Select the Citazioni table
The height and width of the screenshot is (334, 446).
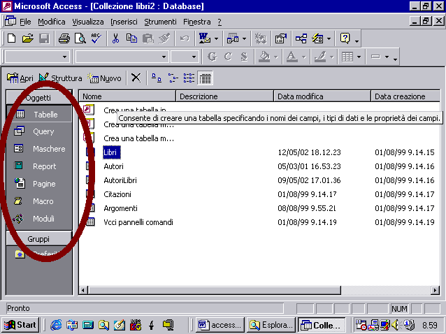coord(117,194)
